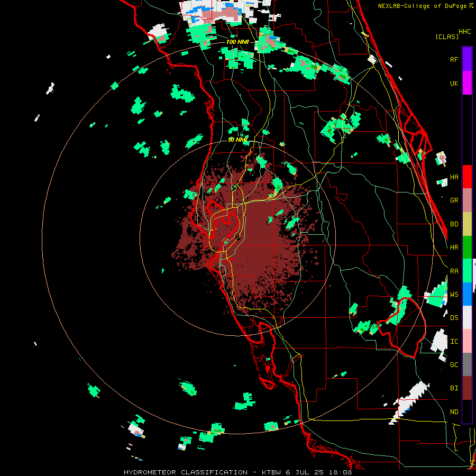Select the white DS legend swatch

[x=467, y=317]
